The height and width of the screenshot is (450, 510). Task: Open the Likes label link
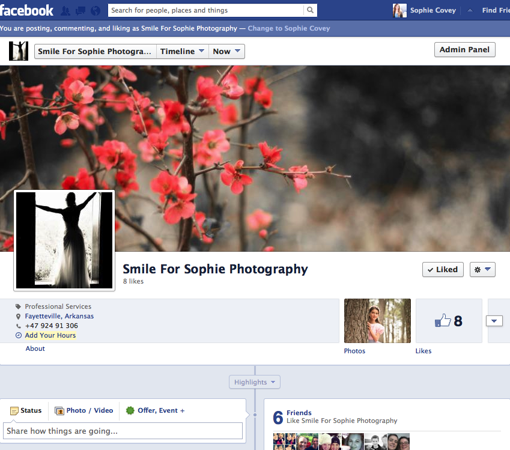(x=423, y=351)
